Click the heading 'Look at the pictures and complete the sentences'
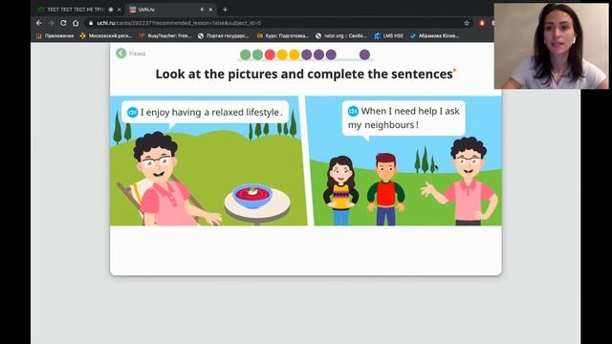The height and width of the screenshot is (344, 612). tap(304, 75)
